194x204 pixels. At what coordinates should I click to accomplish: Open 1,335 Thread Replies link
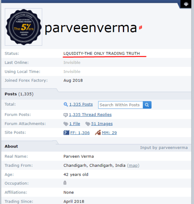(x=90, y=115)
